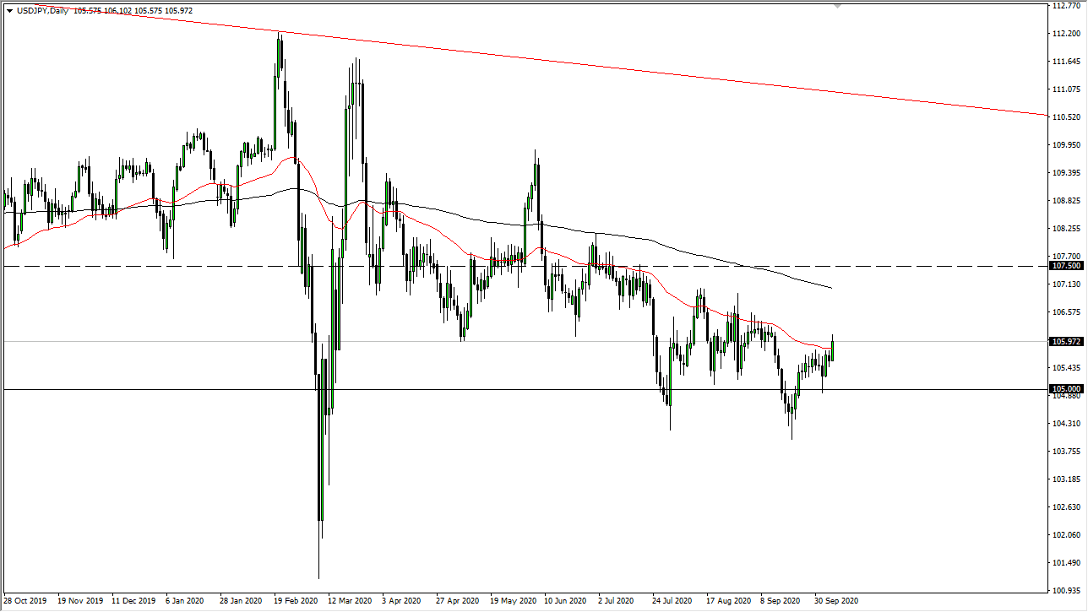Click the horizontal time axis area
1088x612 pixels.
click(507, 601)
